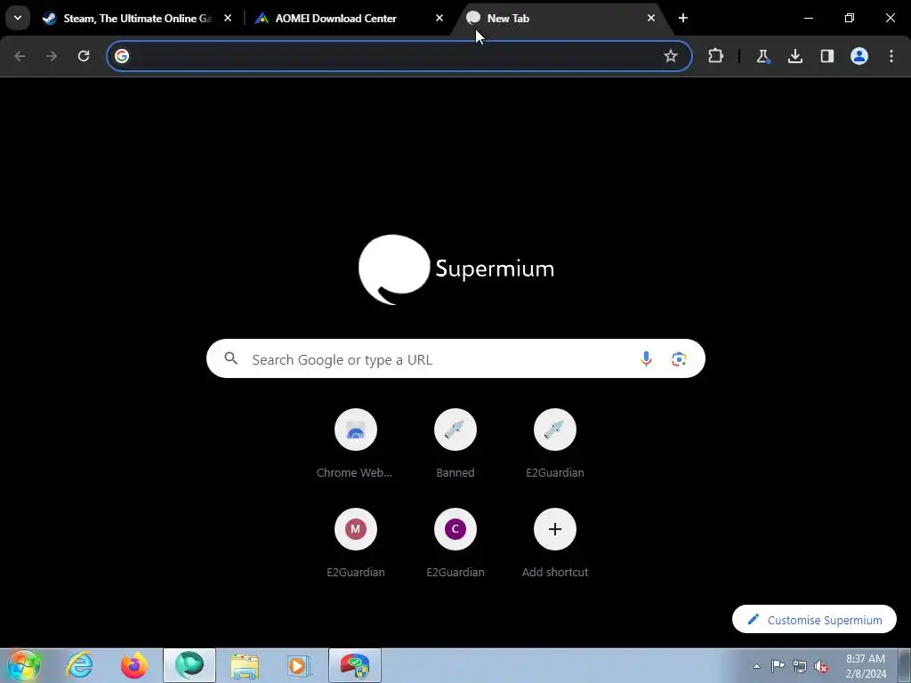The width and height of the screenshot is (911, 683).
Task: Click the magnifier icon in search box
Action: coord(231,358)
